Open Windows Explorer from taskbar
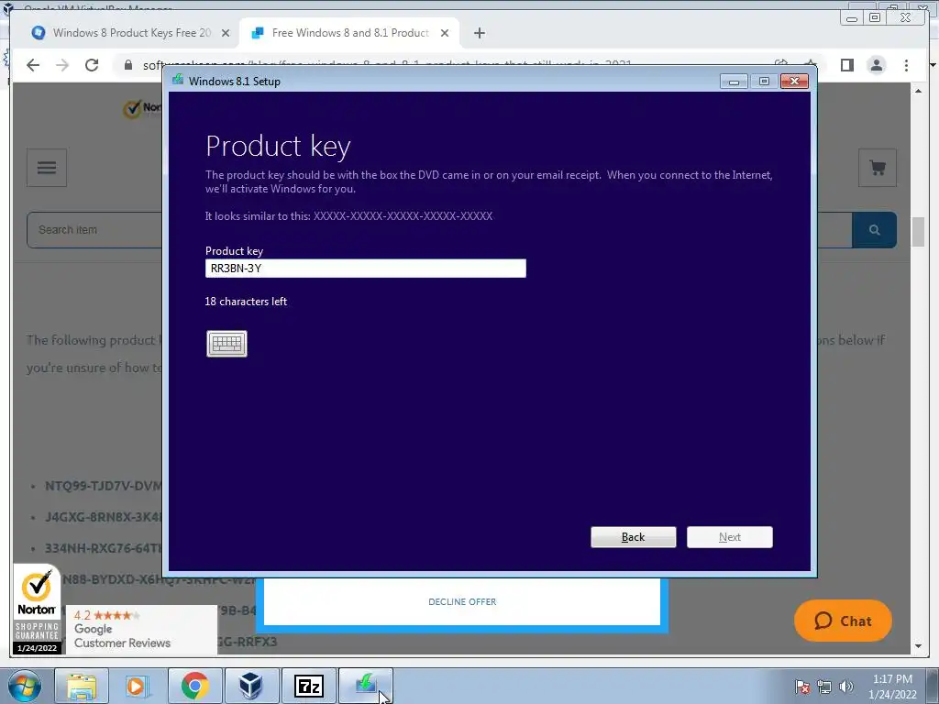Image resolution: width=939 pixels, height=704 pixels. (x=82, y=686)
